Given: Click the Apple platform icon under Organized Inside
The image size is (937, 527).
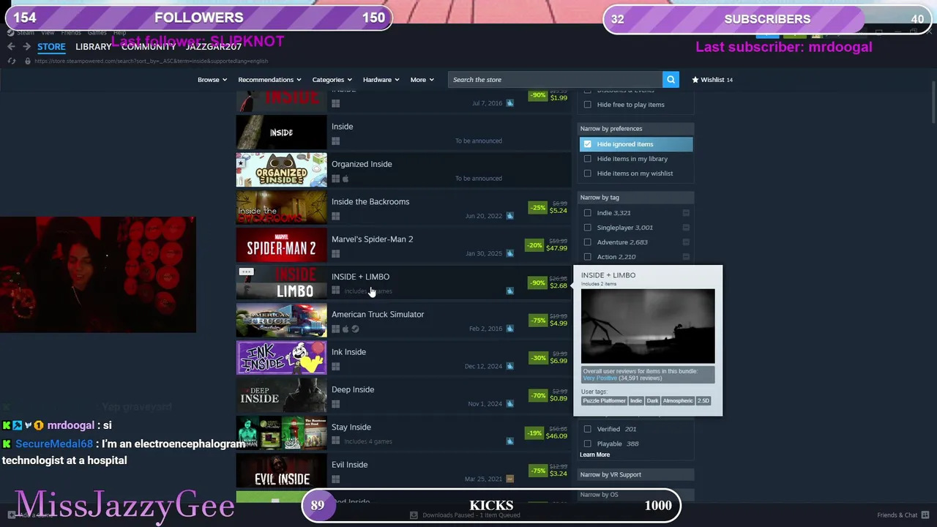Looking at the screenshot, I should (346, 179).
